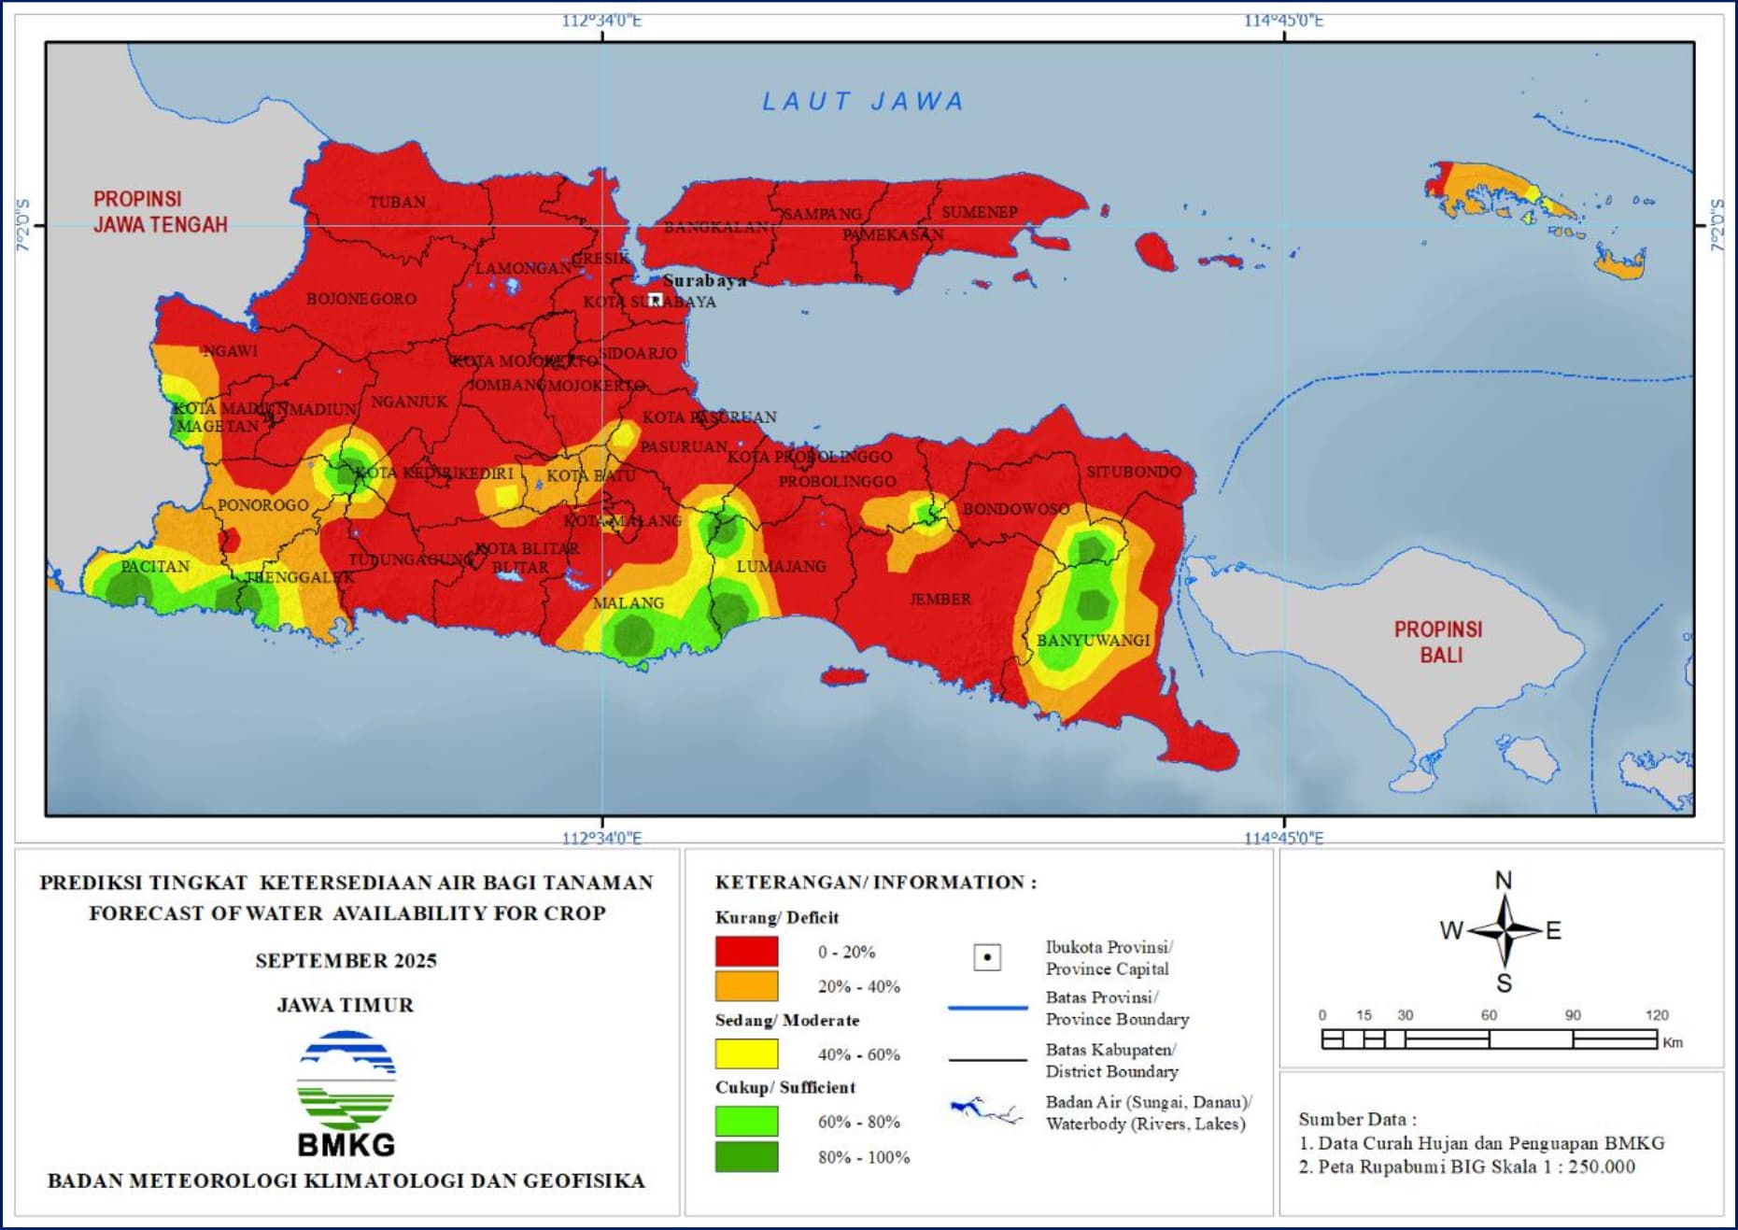Viewport: 1738px width, 1230px height.
Task: Click the TRENGGALEK district label
Action: [x=300, y=578]
